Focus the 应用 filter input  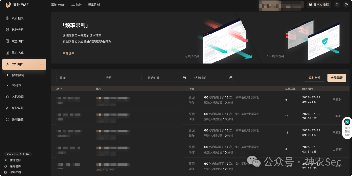(122, 78)
